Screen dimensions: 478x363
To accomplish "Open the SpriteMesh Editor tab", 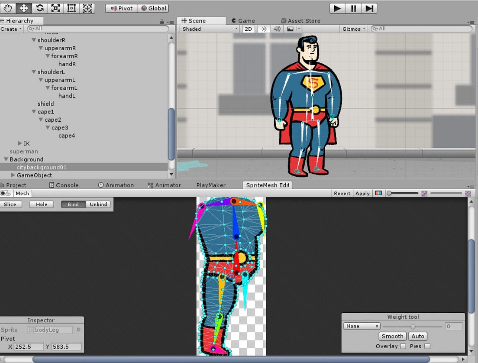I will tap(267, 185).
